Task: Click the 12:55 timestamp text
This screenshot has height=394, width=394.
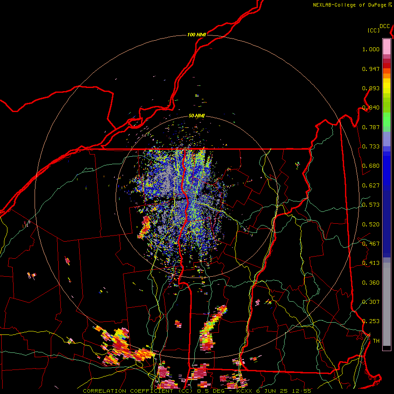Action: point(302,391)
